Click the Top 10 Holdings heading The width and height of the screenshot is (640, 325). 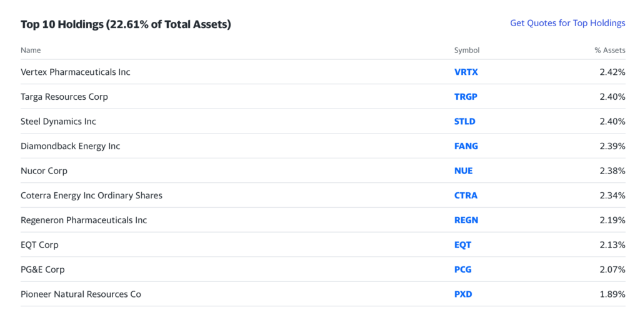pyautogui.click(x=126, y=24)
